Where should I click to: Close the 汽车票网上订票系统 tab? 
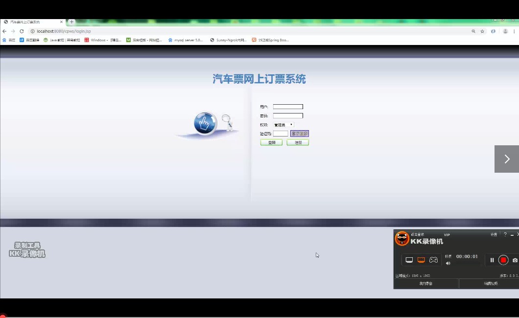pyautogui.click(x=61, y=22)
